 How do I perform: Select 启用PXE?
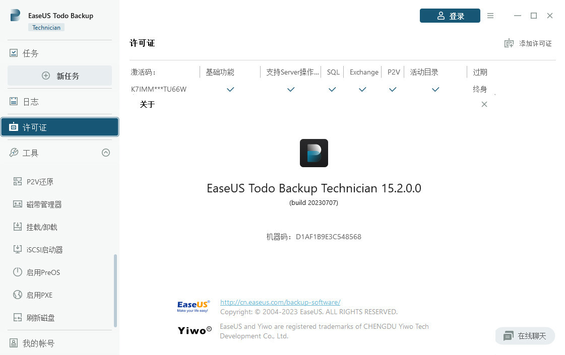tap(40, 295)
